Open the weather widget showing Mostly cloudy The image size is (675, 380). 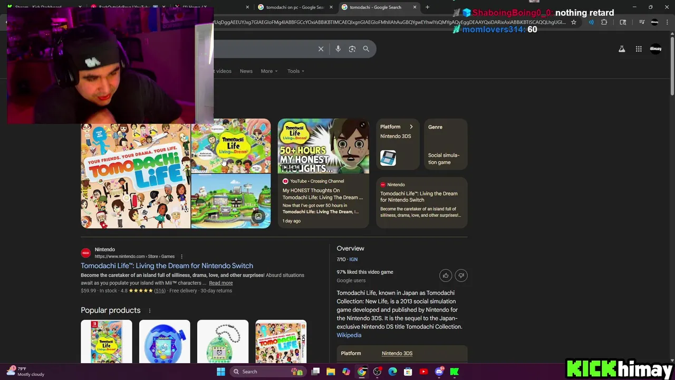coord(25,372)
